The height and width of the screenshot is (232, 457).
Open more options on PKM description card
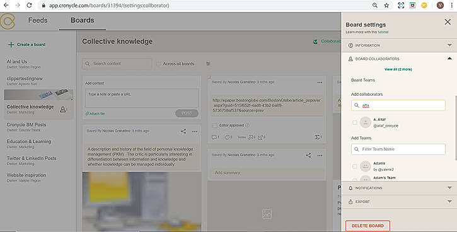194,132
